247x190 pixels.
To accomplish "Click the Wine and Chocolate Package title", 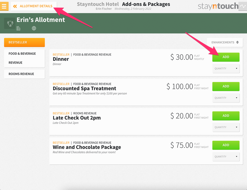I will [x=87, y=147].
